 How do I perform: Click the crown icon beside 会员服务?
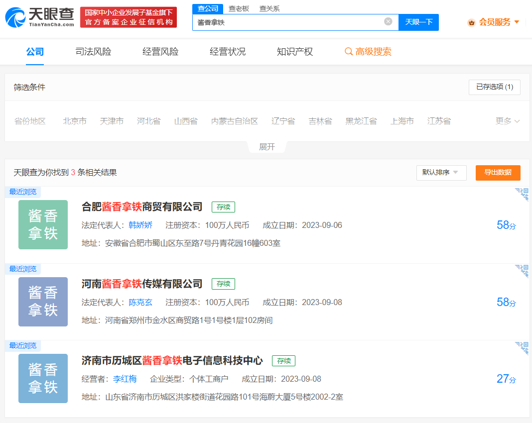tap(471, 22)
